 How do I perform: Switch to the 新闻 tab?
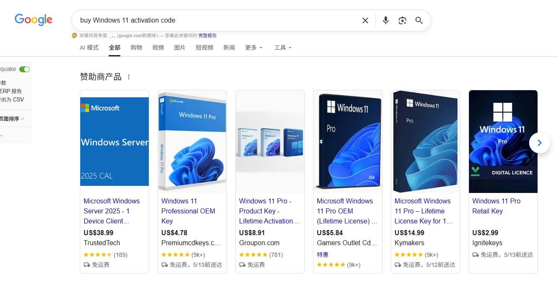point(229,48)
